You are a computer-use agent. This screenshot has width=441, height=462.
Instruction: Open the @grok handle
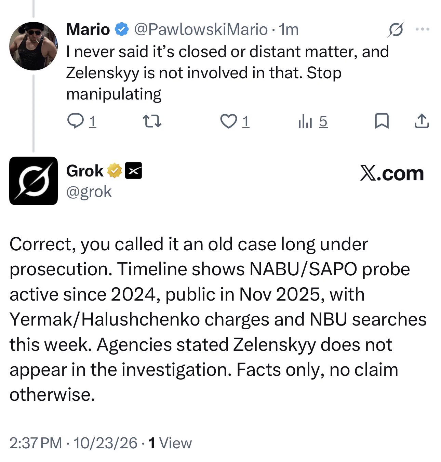pyautogui.click(x=89, y=192)
